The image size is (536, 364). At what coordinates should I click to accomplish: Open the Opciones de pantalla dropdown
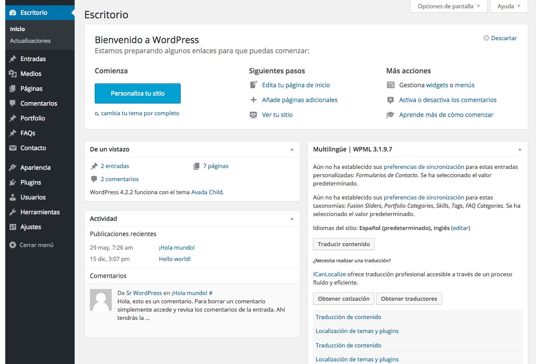pyautogui.click(x=448, y=6)
